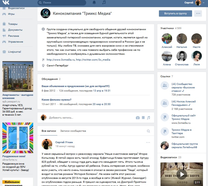Open Товары in the left menu
The height and width of the screenshot is (186, 208).
click(x=13, y=24)
